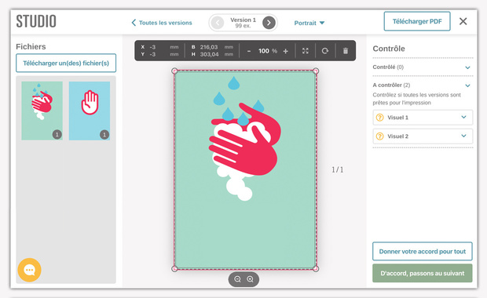This screenshot has width=487, height=298.
Task: Open the yellow chat bubble
Action: 30,270
